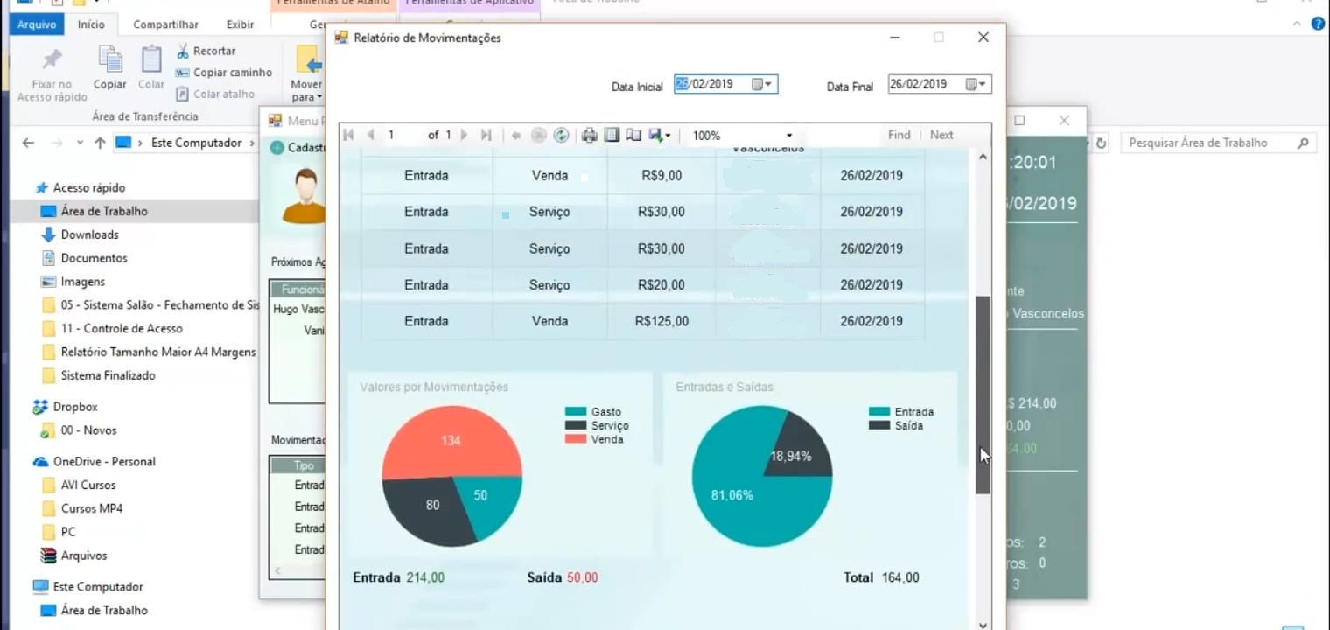This screenshot has width=1330, height=630.
Task: Open the Cursos MP4 folder
Action: (x=91, y=508)
